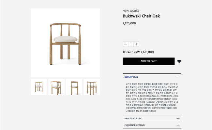Show the angled-view chair thumbnail
This screenshot has height=130, width=212.
(56, 87)
